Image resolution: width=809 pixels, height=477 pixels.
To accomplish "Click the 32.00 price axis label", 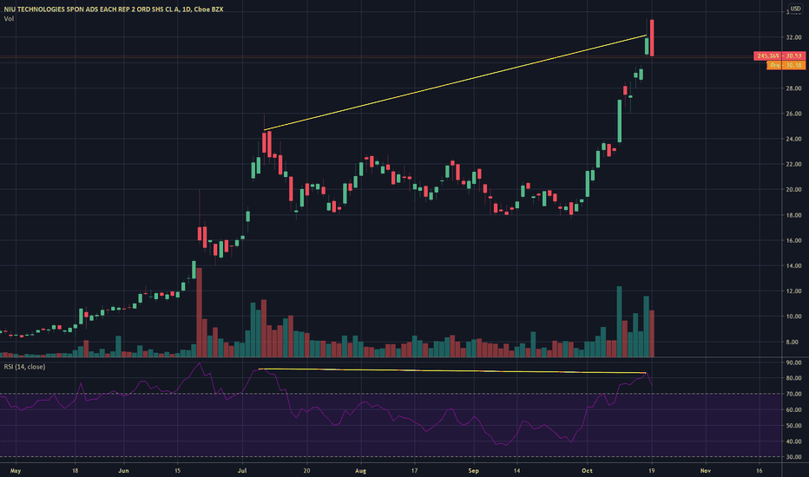I will pyautogui.click(x=793, y=37).
